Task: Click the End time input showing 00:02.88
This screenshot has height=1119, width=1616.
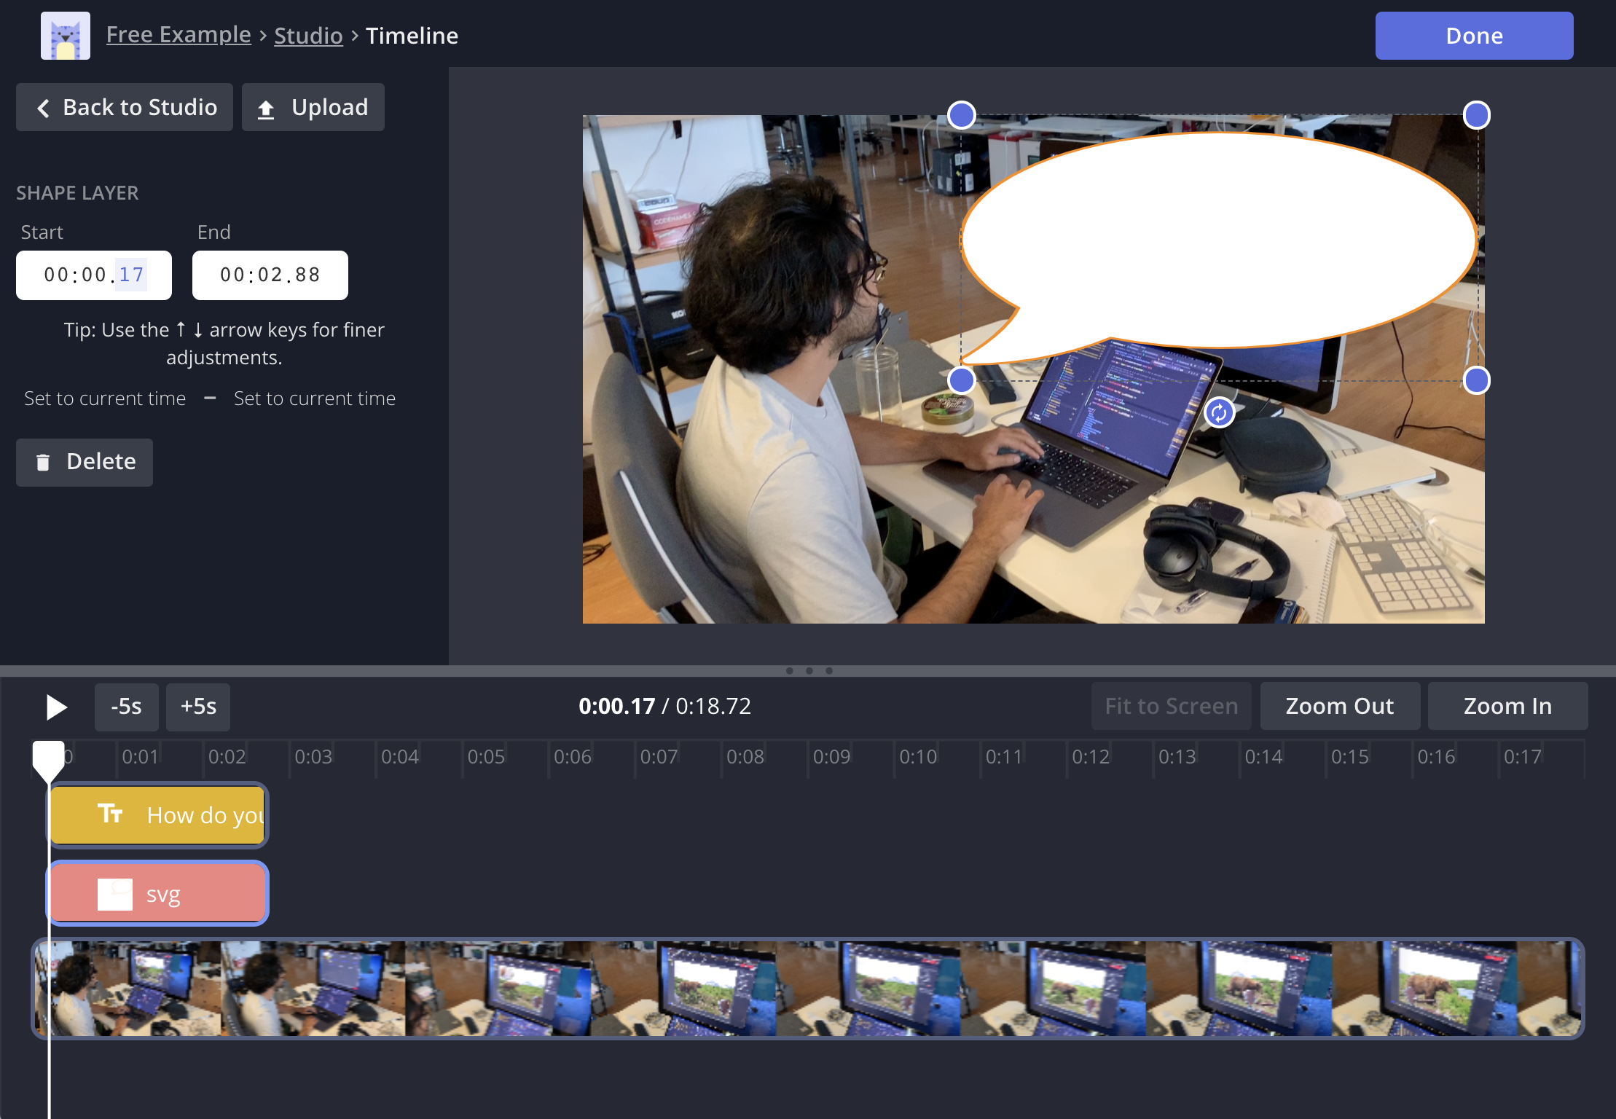Action: coord(270,275)
